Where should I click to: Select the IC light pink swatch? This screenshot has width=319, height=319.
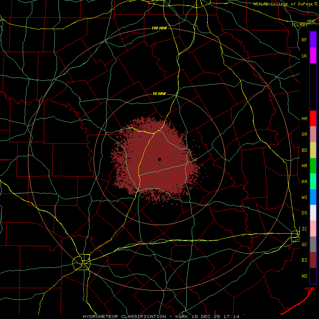coord(313,229)
